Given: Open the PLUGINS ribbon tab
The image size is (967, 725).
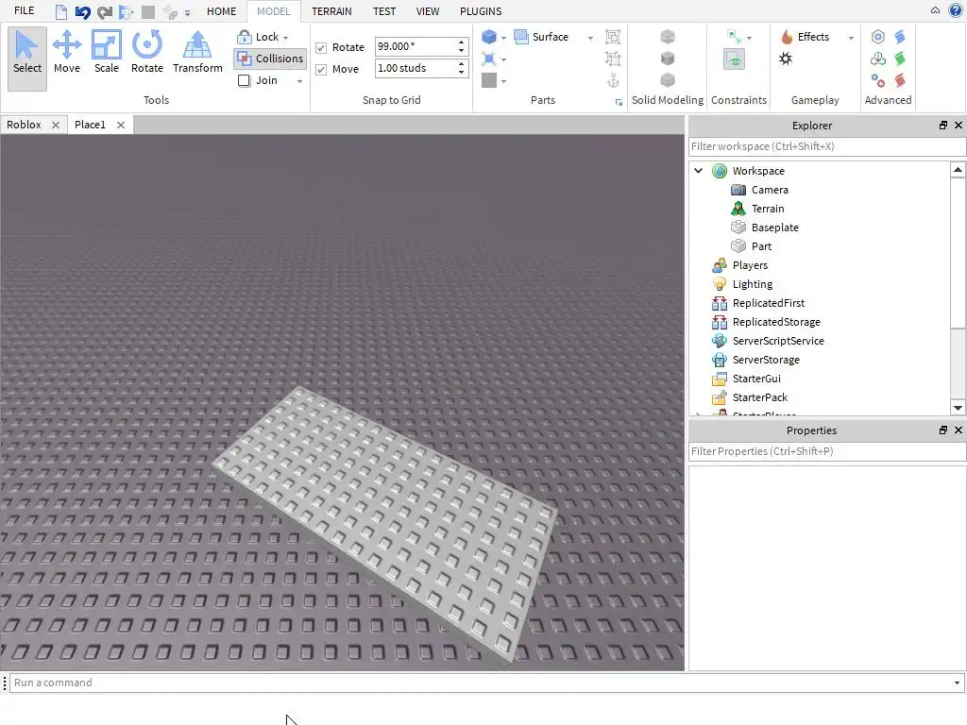Looking at the screenshot, I should pyautogui.click(x=481, y=11).
